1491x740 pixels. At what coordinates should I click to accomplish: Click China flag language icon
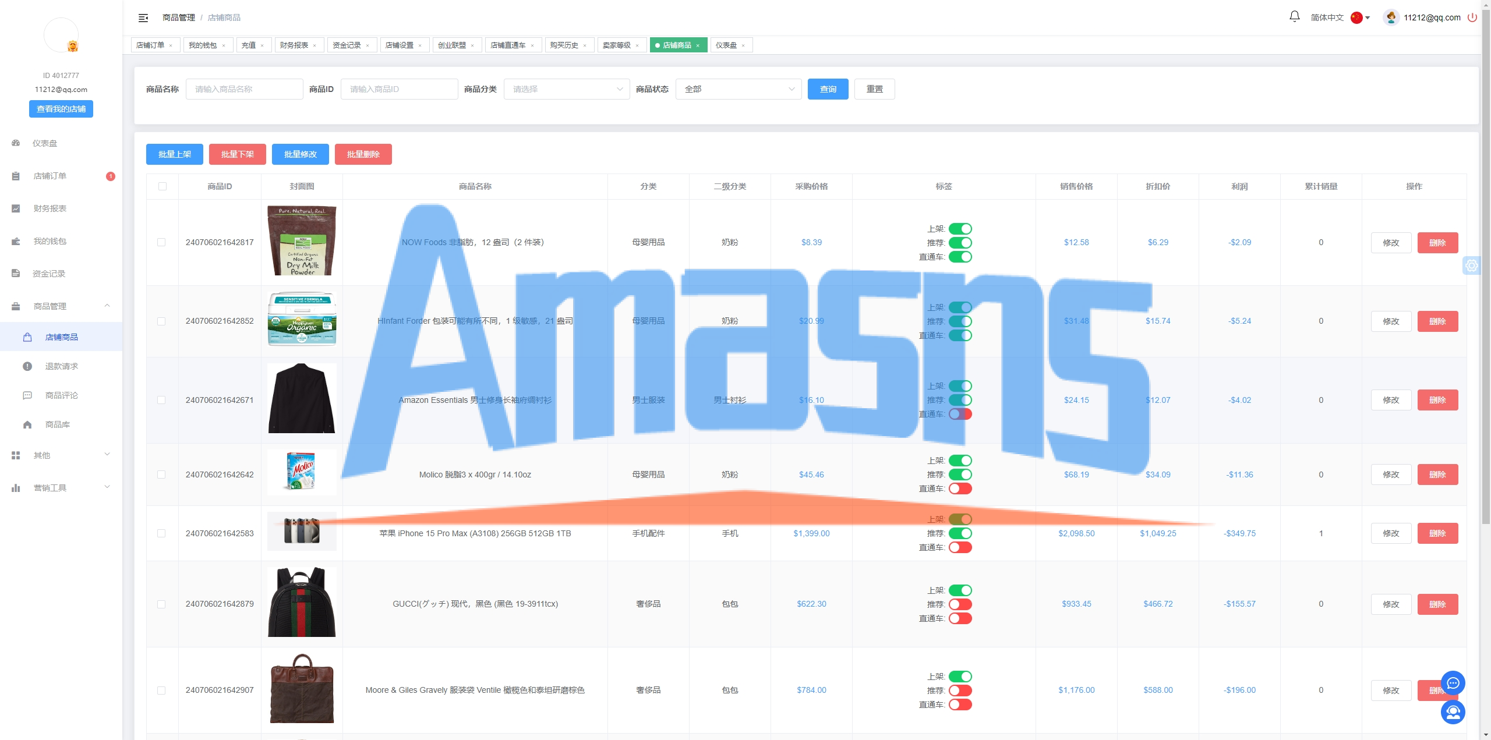1356,17
